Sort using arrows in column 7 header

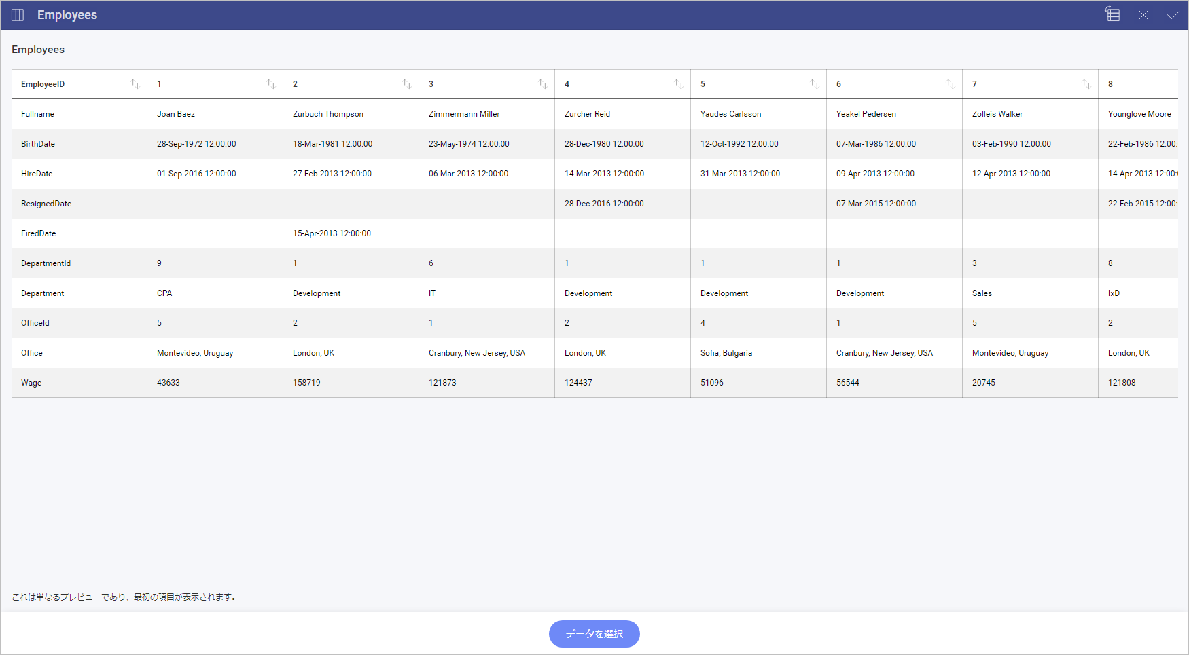click(1086, 84)
